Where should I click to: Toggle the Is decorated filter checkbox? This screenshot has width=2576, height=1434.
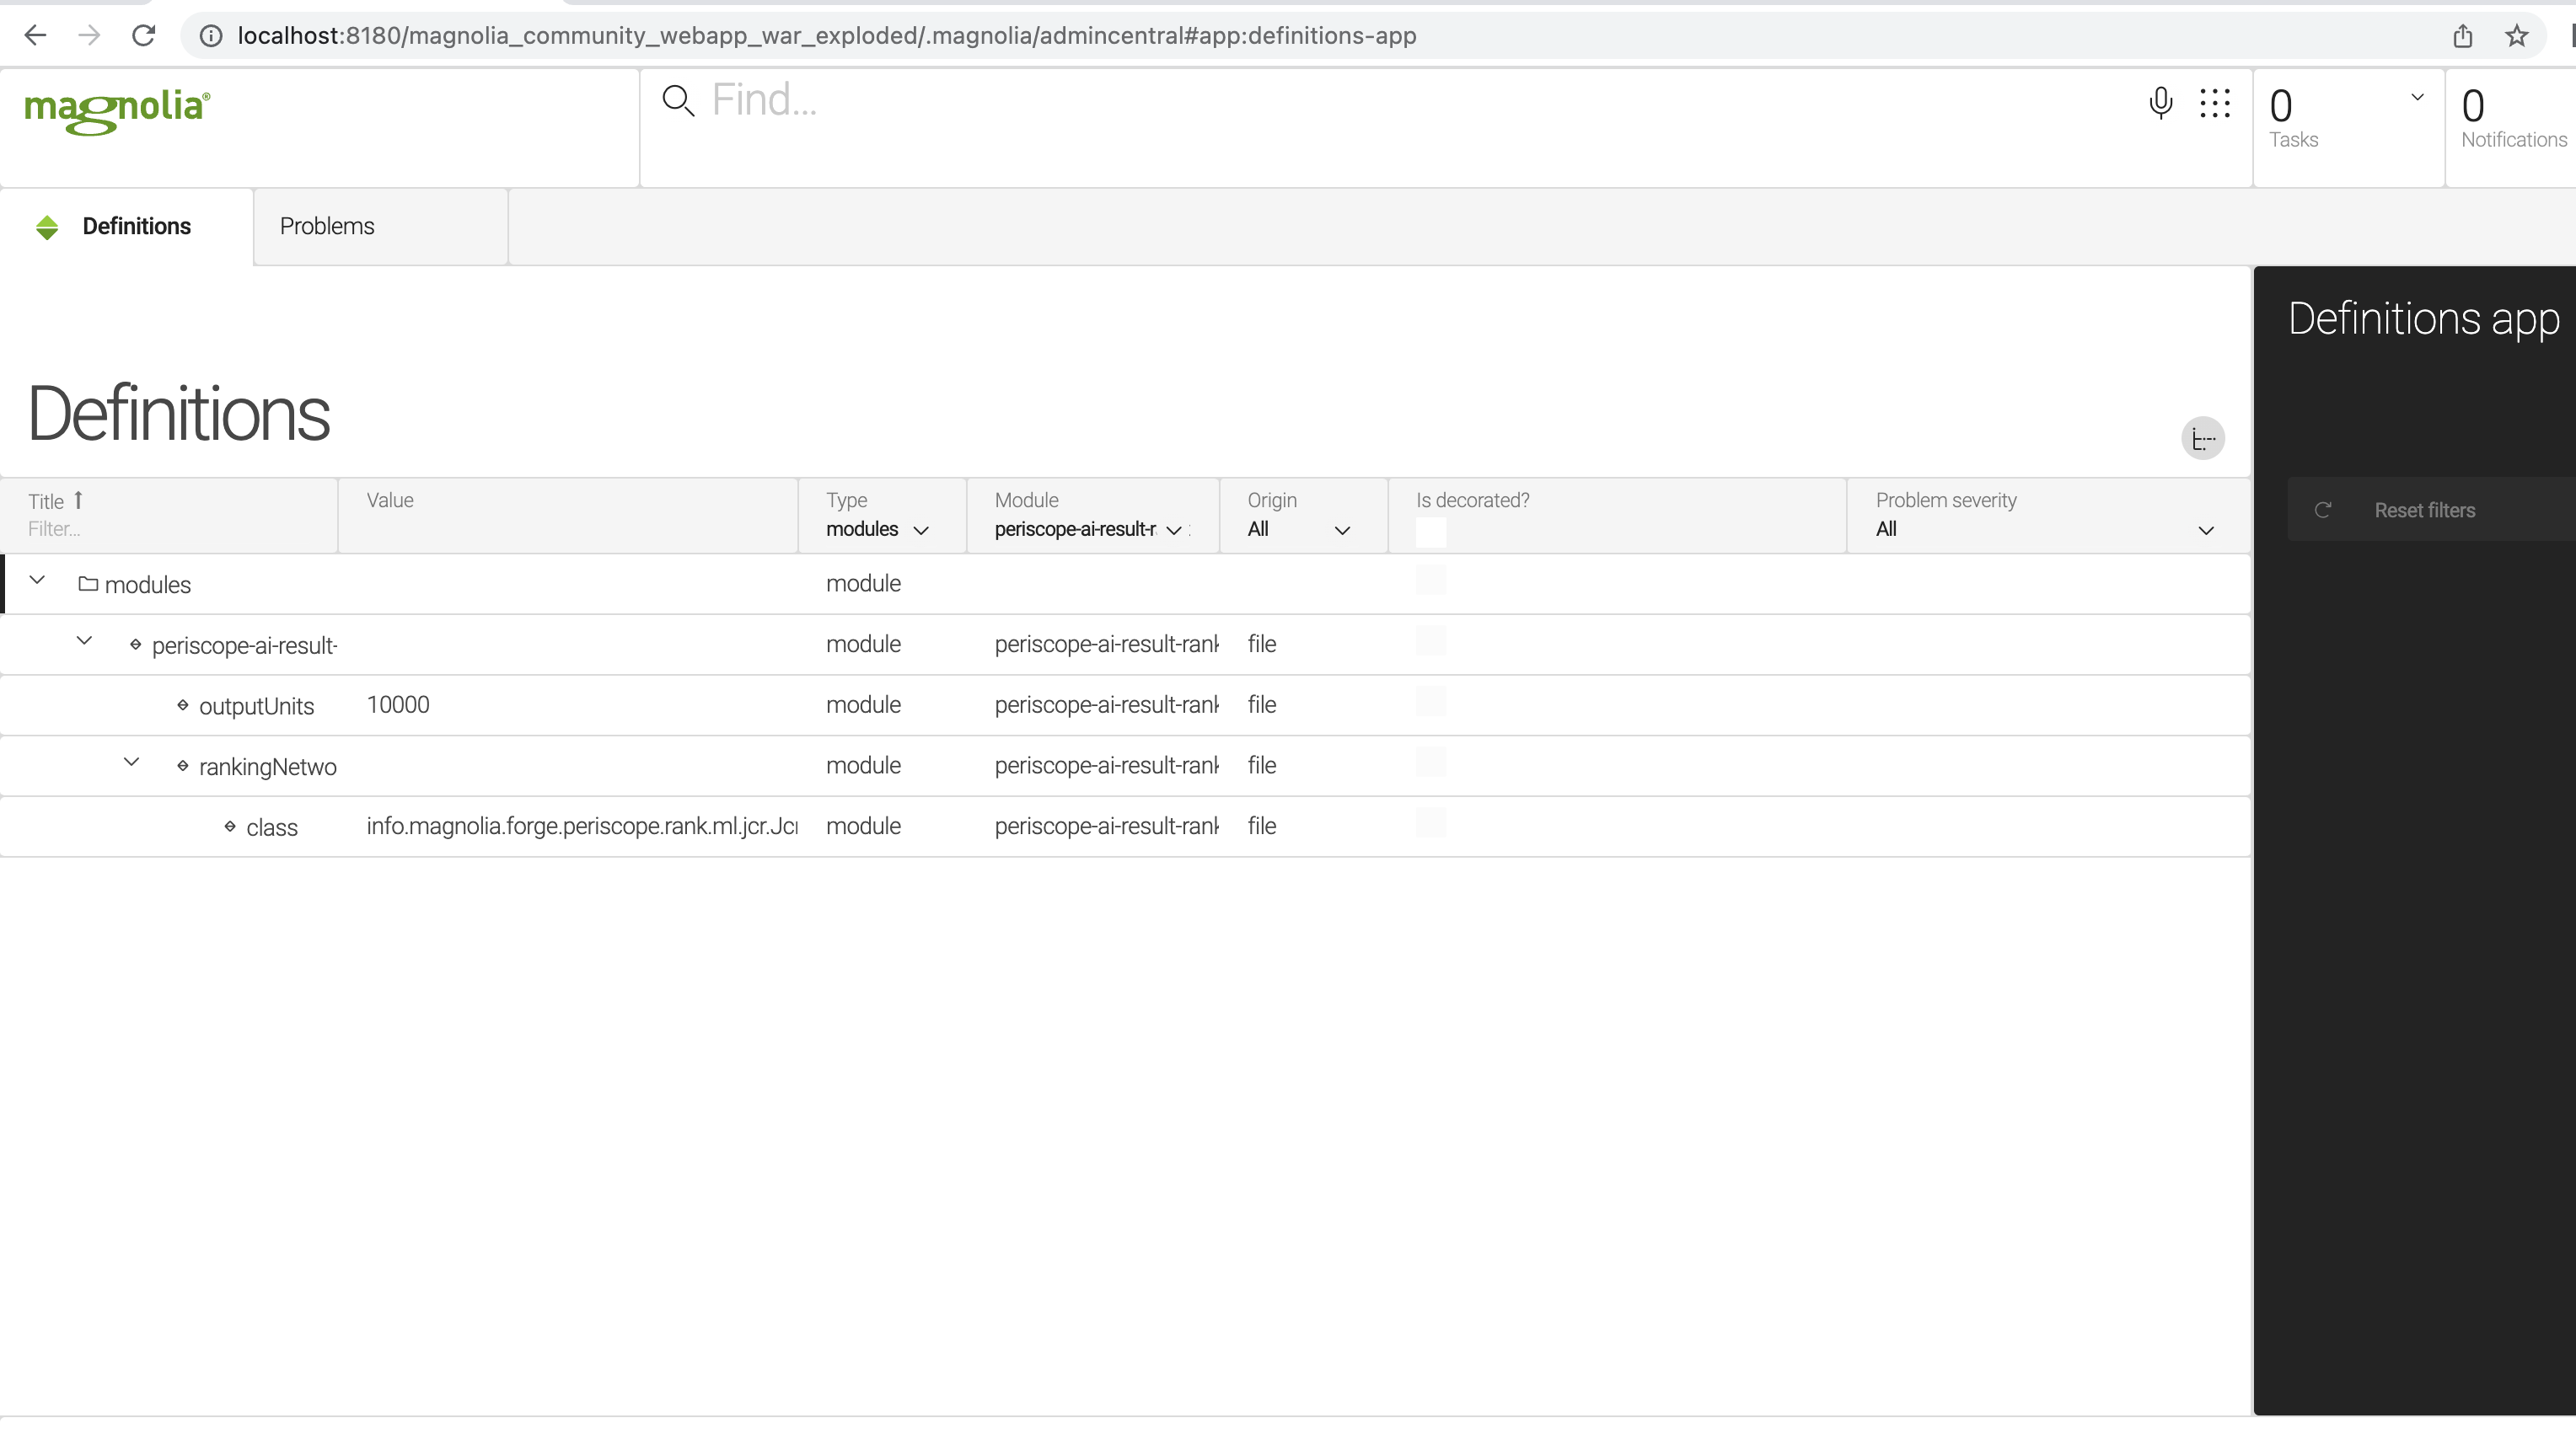coord(1430,532)
